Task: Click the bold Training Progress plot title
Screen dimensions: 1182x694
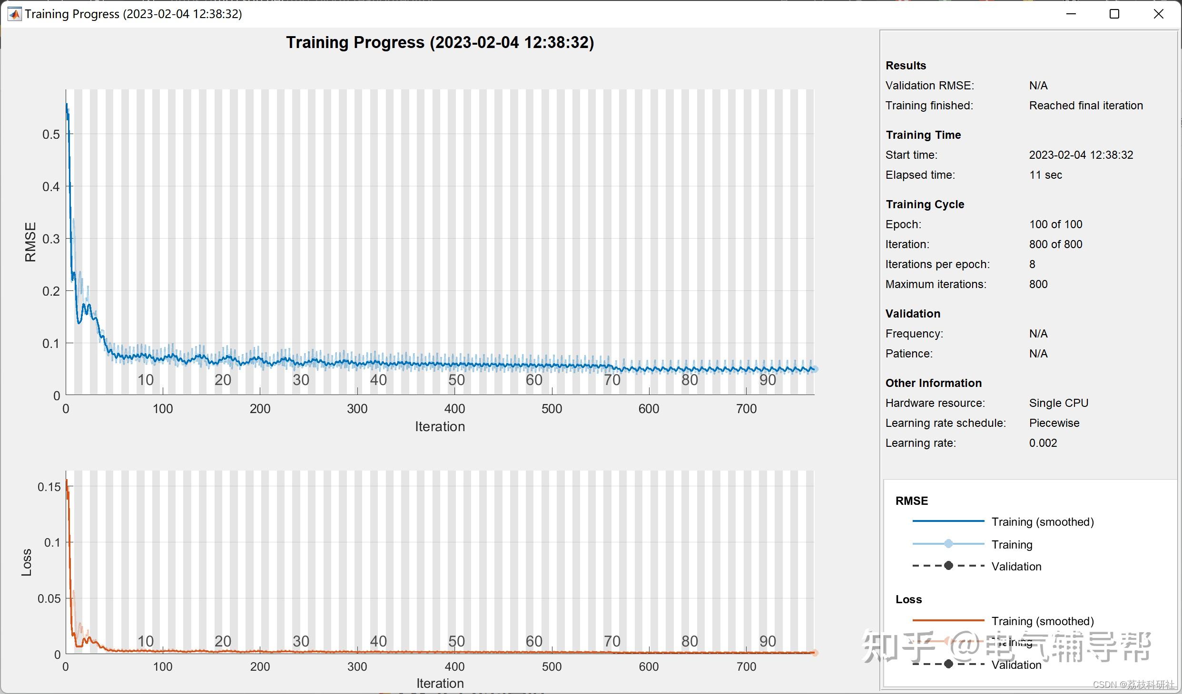Action: 440,43
